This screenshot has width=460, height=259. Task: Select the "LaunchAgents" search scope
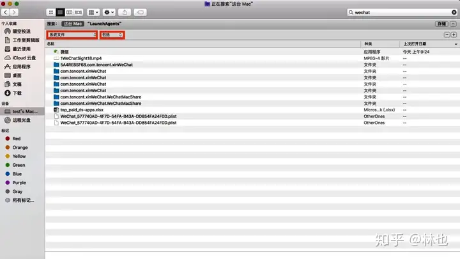104,24
